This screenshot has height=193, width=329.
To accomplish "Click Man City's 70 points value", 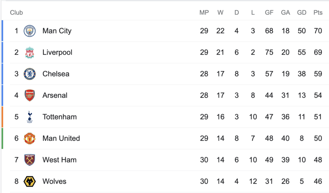I will coord(318,31).
